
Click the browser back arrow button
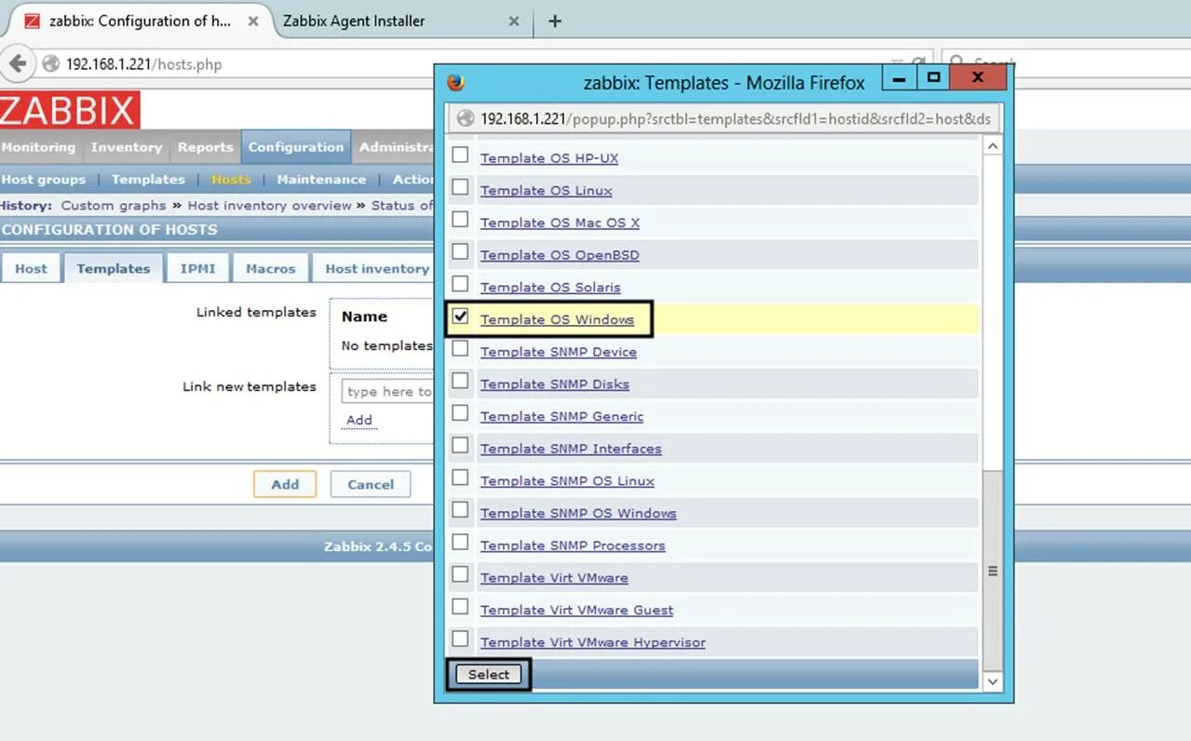[17, 64]
